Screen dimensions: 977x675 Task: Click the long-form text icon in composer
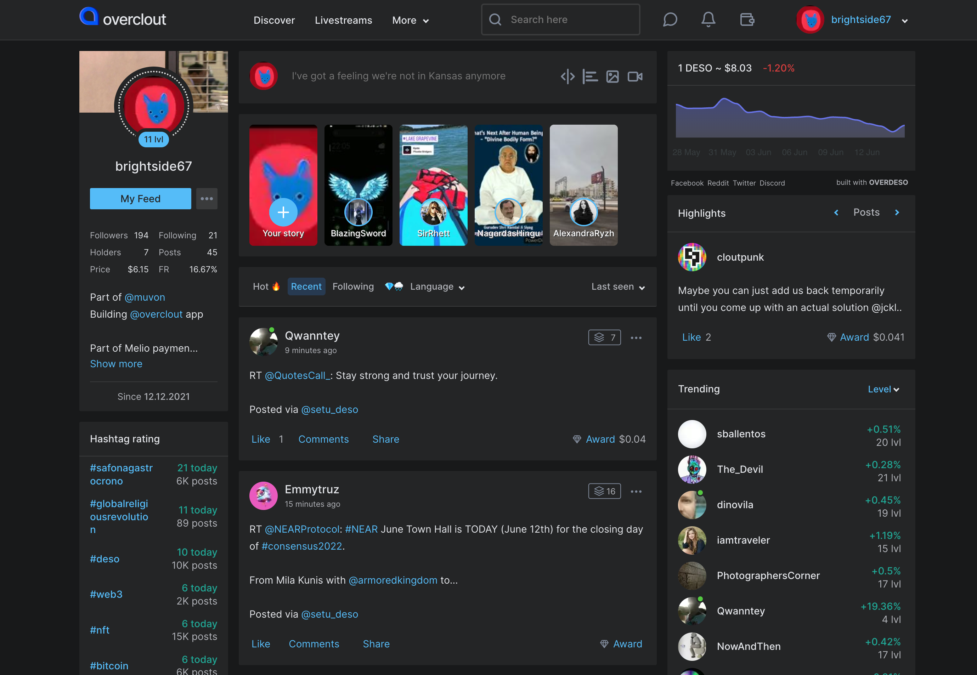click(x=590, y=76)
